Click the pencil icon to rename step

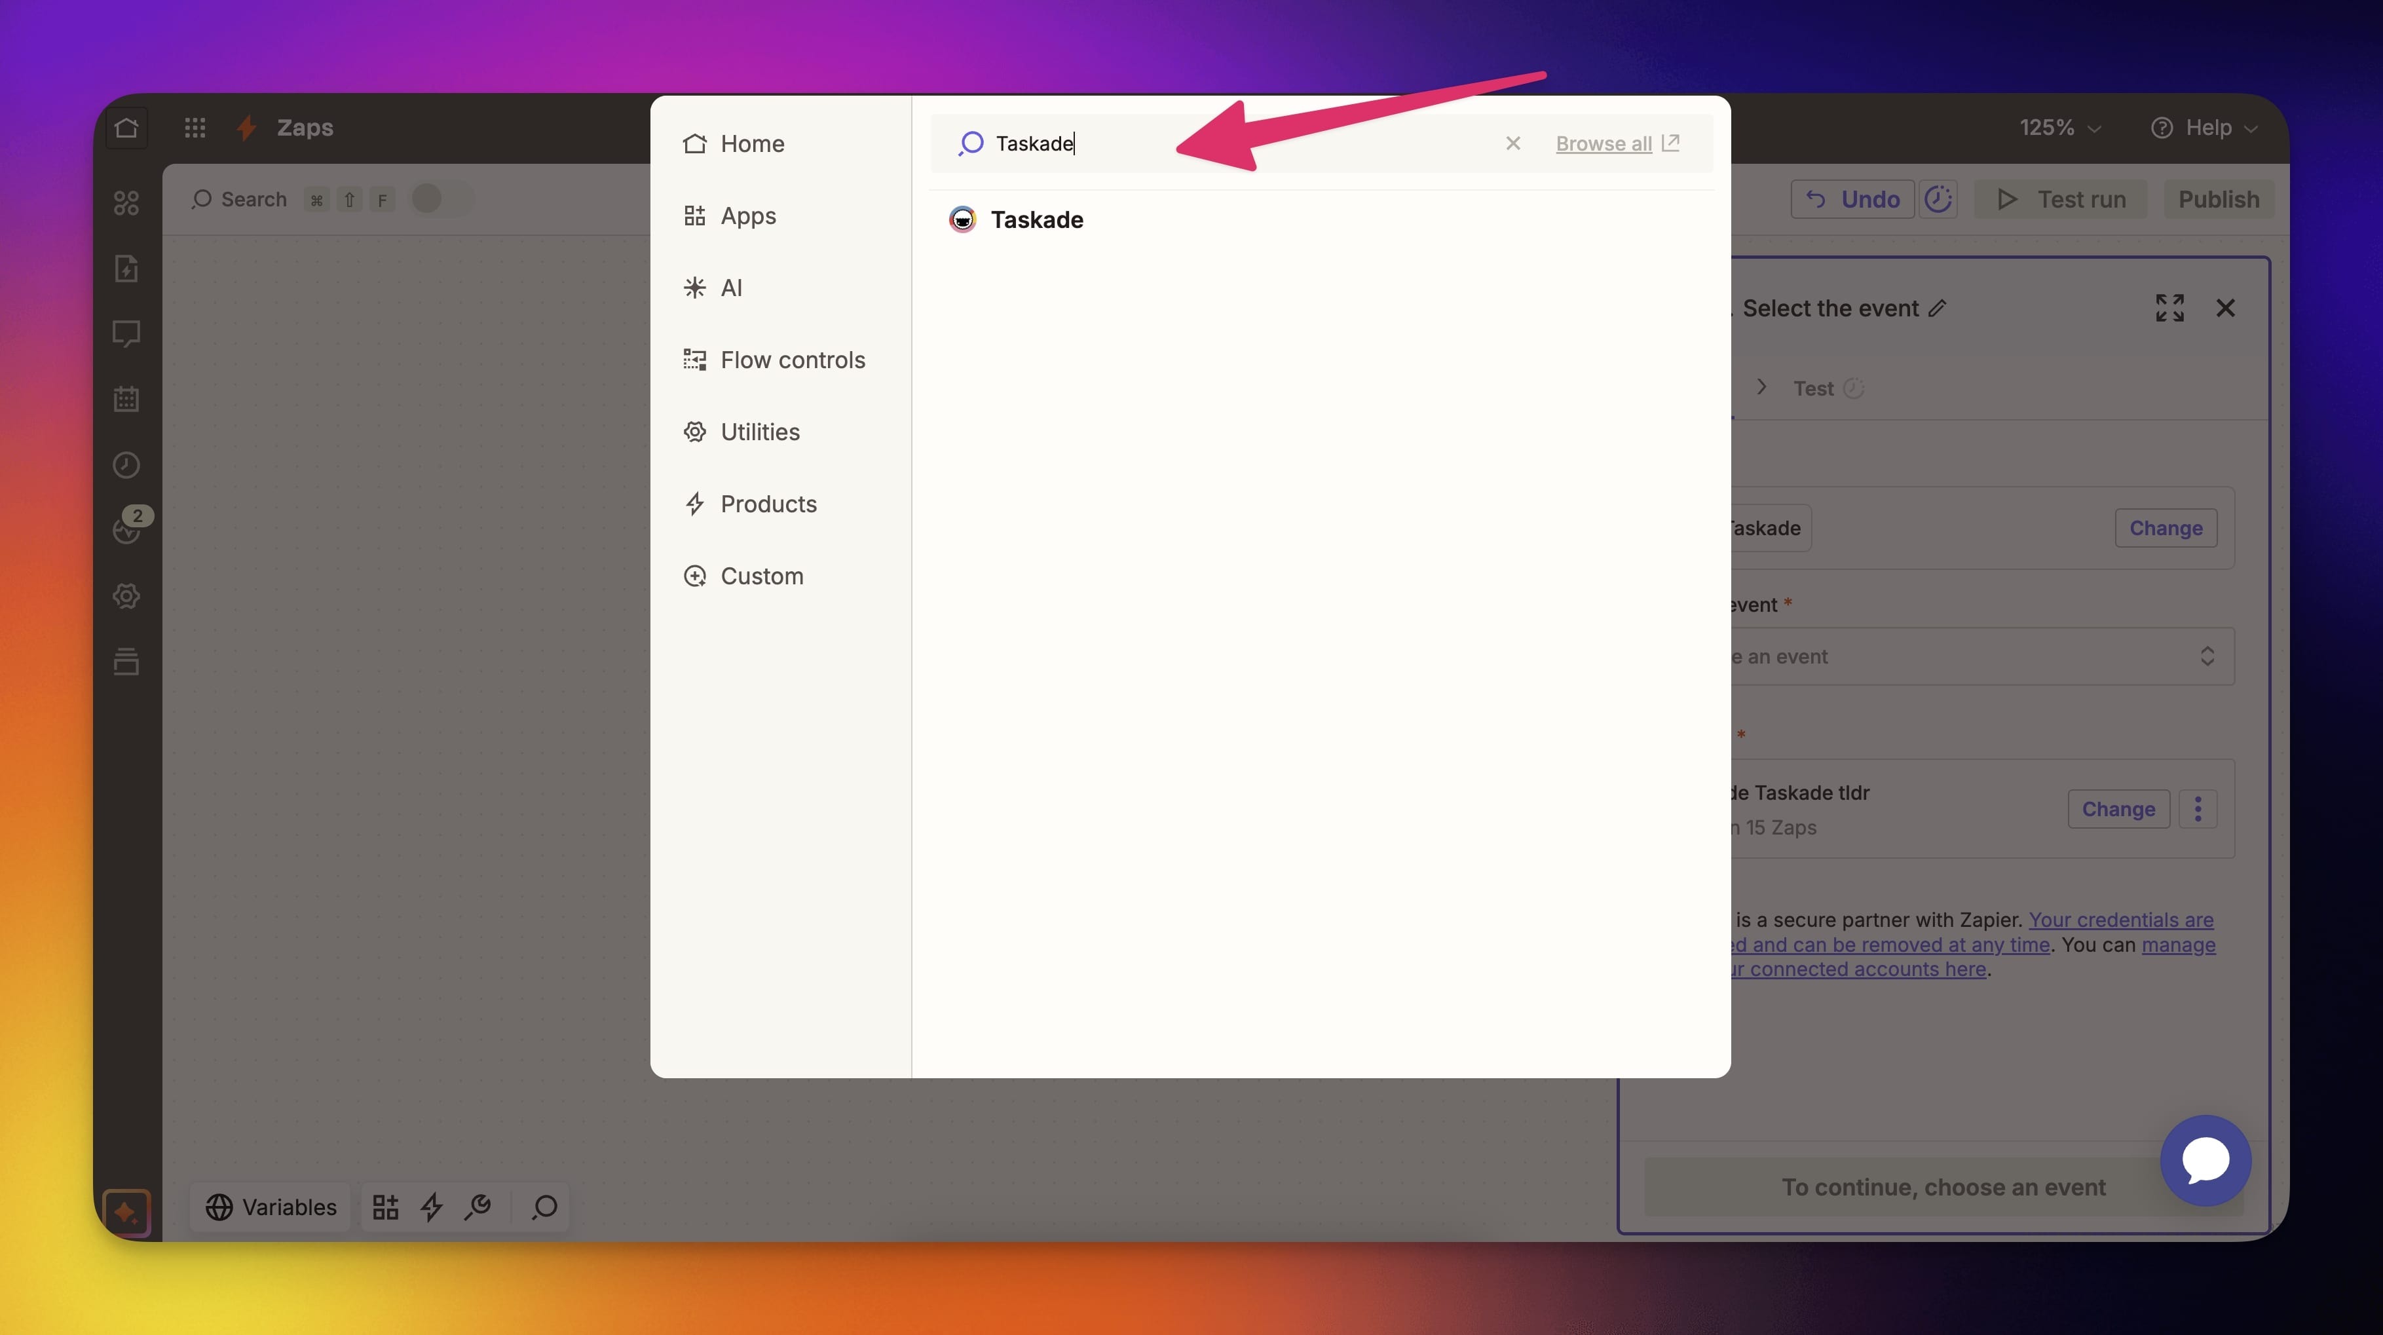(1938, 309)
